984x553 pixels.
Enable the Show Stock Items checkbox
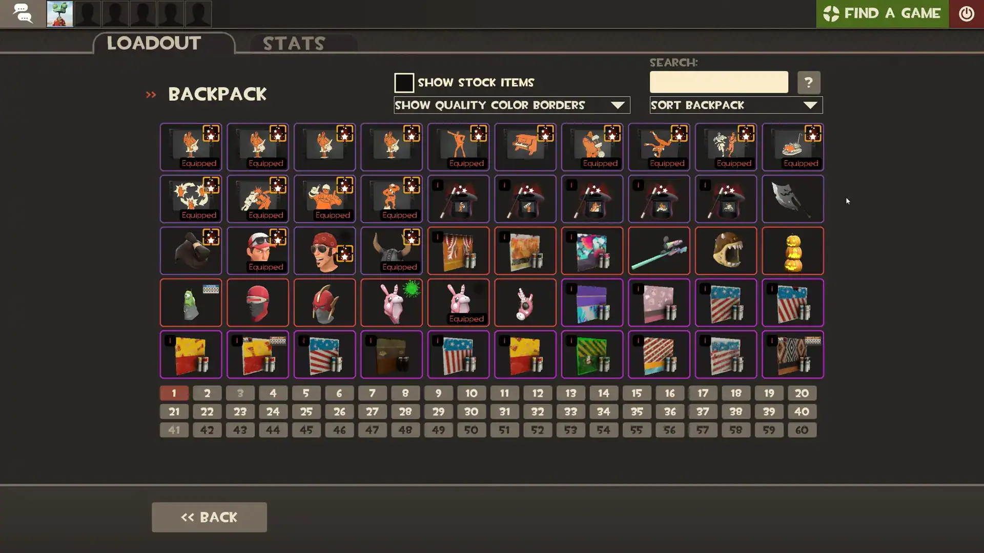(x=404, y=82)
